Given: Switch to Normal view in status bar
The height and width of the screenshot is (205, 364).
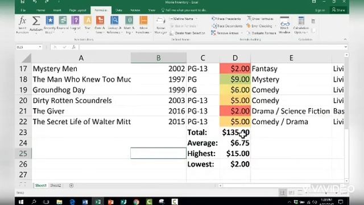Looking at the screenshot, I should (283, 192).
